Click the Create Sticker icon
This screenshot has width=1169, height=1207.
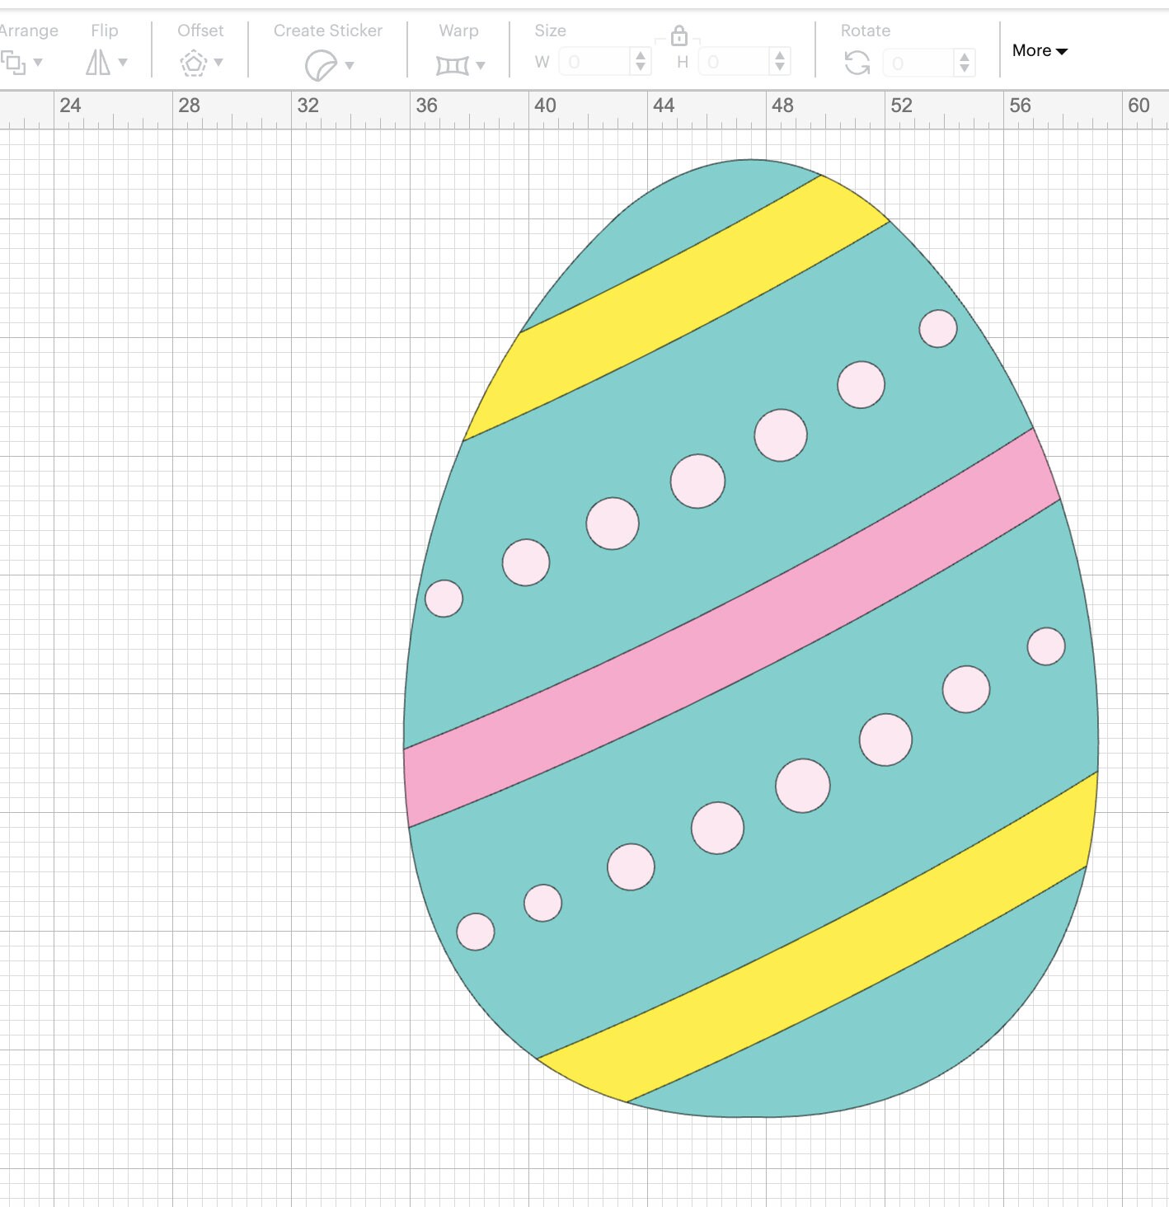click(321, 65)
